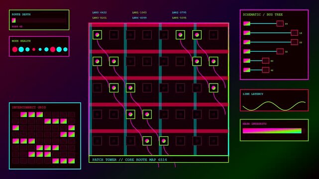The image size is (319, 179).
Task: Toggle lit cell at Interconnect Grid row three, last column
Action: pos(71,128)
